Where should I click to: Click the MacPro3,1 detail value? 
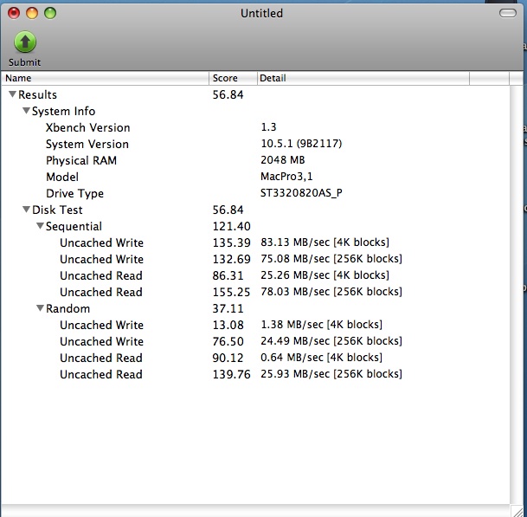(x=286, y=177)
